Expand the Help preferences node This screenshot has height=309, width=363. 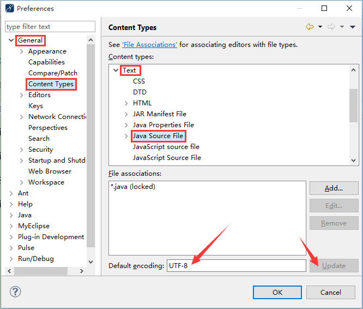click(x=11, y=204)
